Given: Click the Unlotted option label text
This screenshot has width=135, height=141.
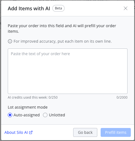Looking at the screenshot, I should [x=57, y=115].
